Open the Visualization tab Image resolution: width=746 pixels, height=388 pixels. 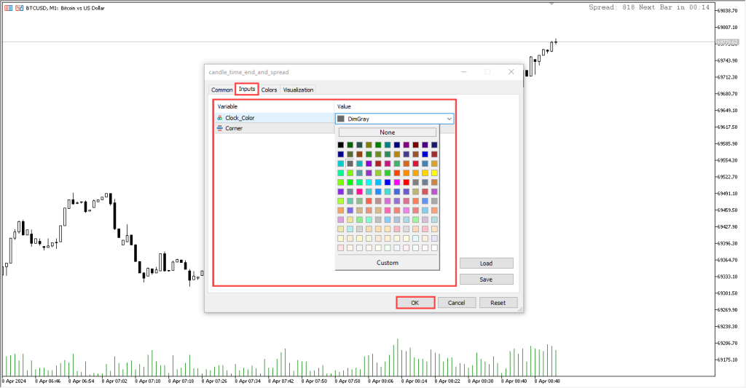coord(298,90)
